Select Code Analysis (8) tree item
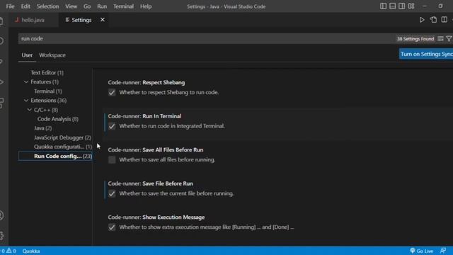 pyautogui.click(x=58, y=119)
